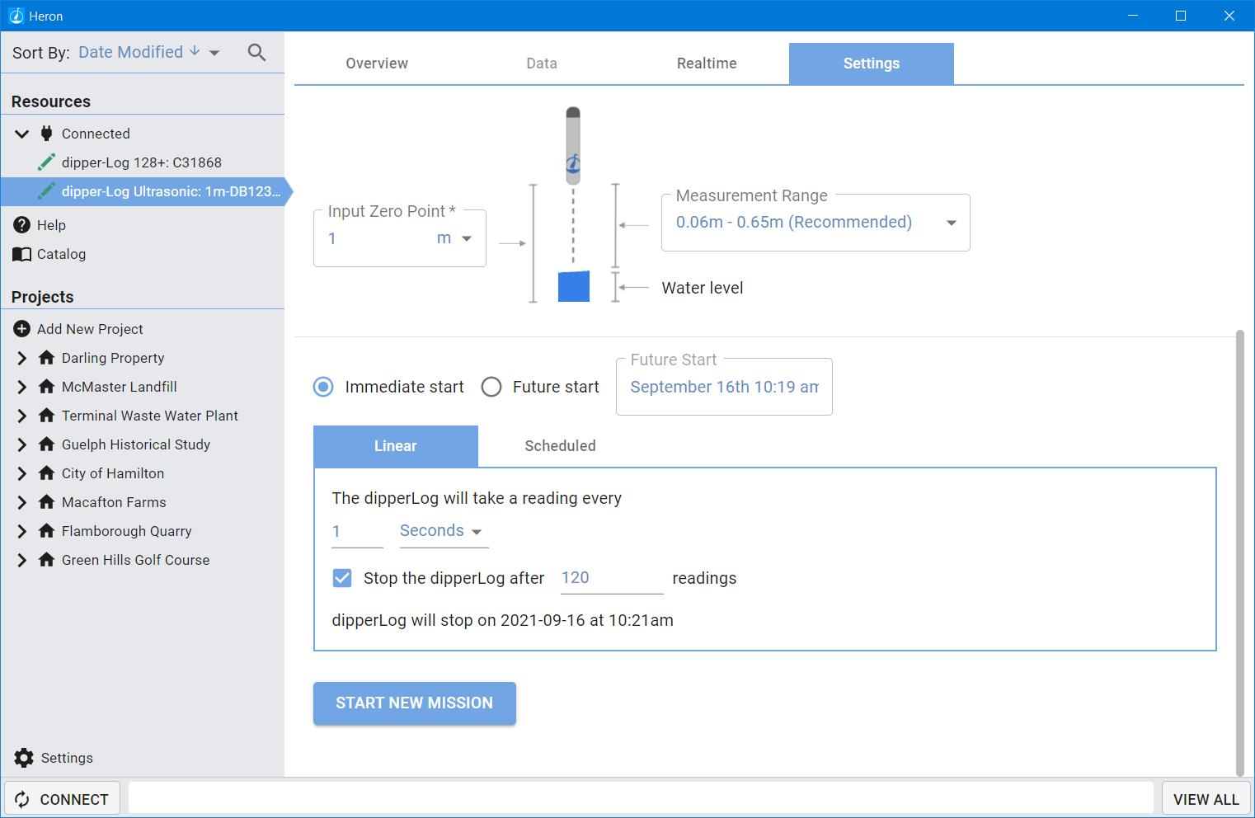
Task: Click Add New Project link
Action: pos(90,329)
